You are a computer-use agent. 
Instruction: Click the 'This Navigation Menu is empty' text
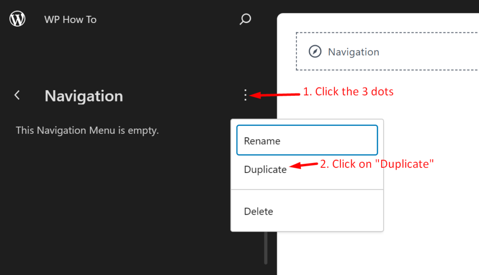pyautogui.click(x=87, y=130)
